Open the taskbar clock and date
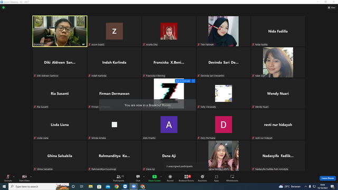The width and height of the screenshot is (338, 190). click(x=323, y=186)
